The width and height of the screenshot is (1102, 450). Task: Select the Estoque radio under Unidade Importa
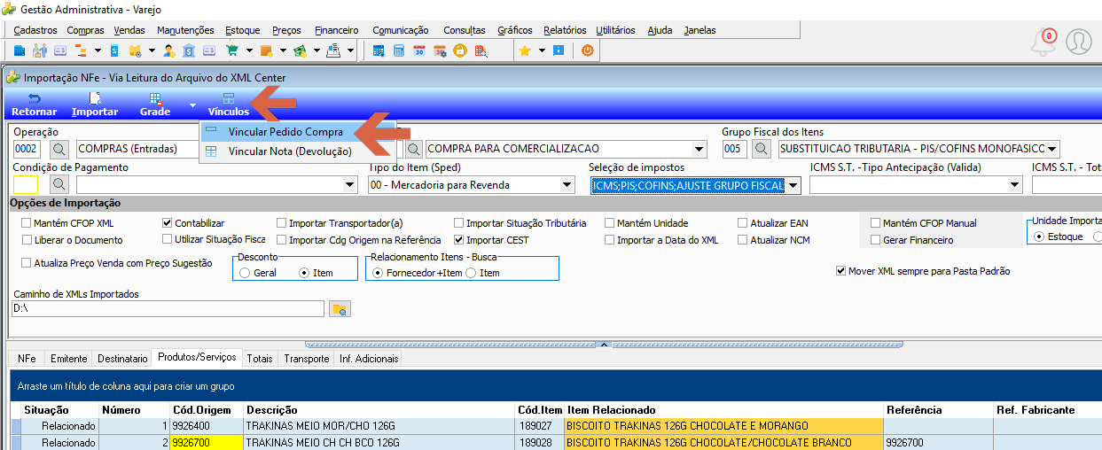(1039, 237)
